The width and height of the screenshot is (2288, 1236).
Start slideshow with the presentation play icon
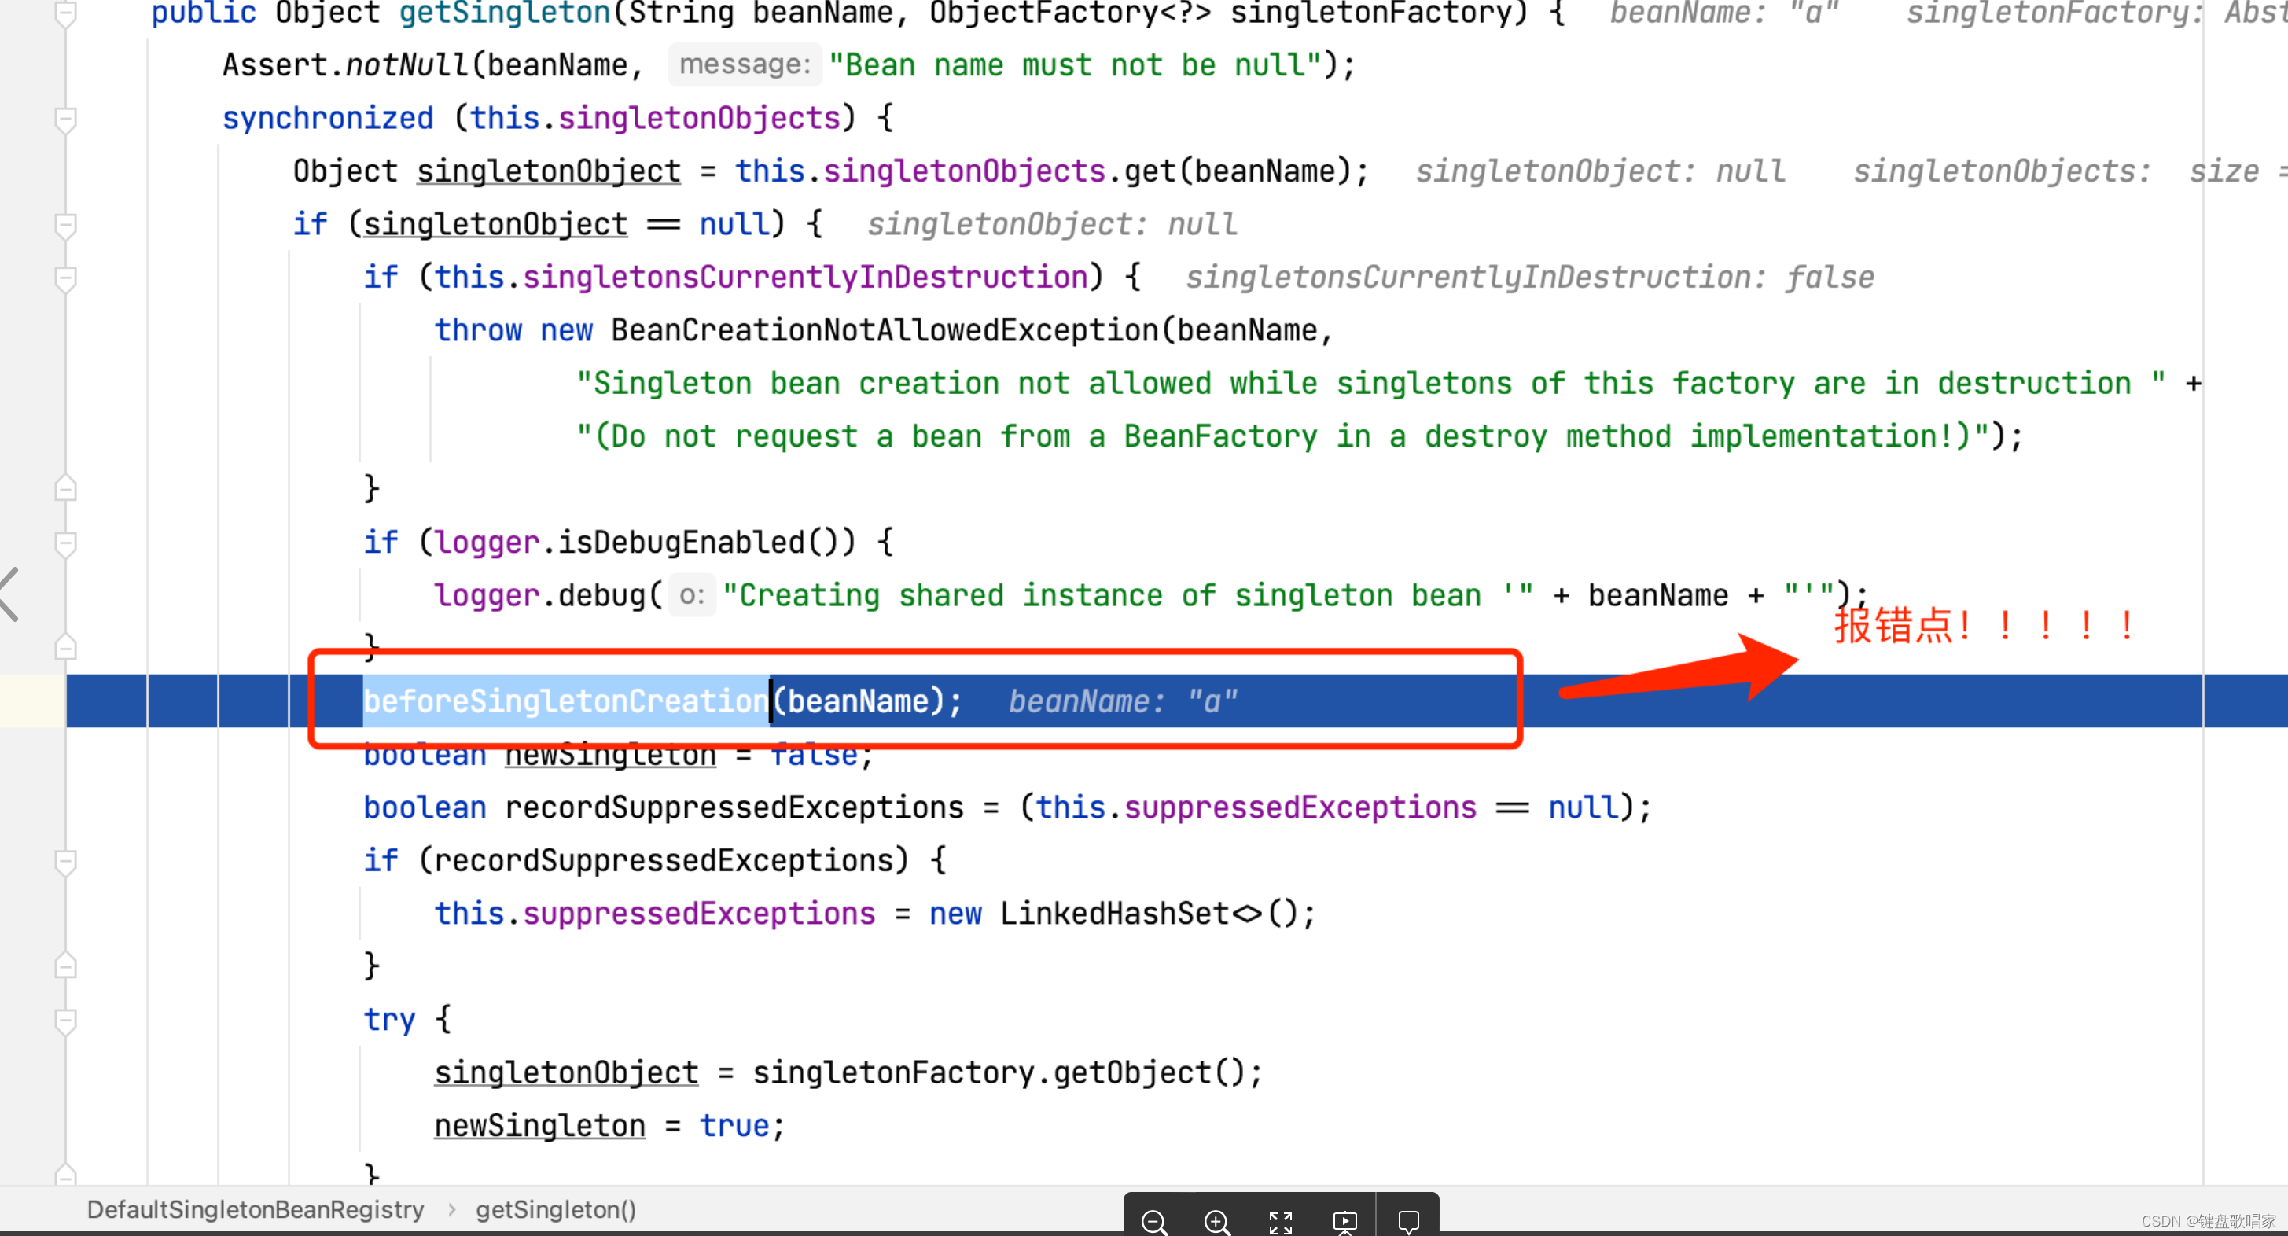[1344, 1222]
